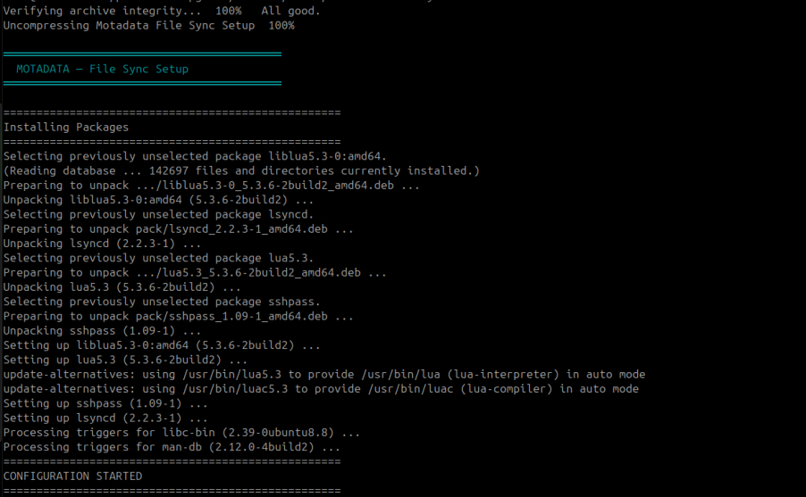Click the 'Reading database ... 142697 files' line
Viewport: 806px width, 497px height.
(x=241, y=170)
